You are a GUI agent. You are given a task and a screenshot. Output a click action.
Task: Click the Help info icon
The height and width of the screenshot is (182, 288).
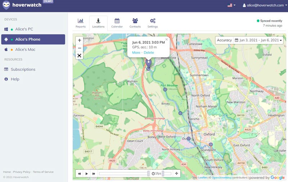click(6, 79)
